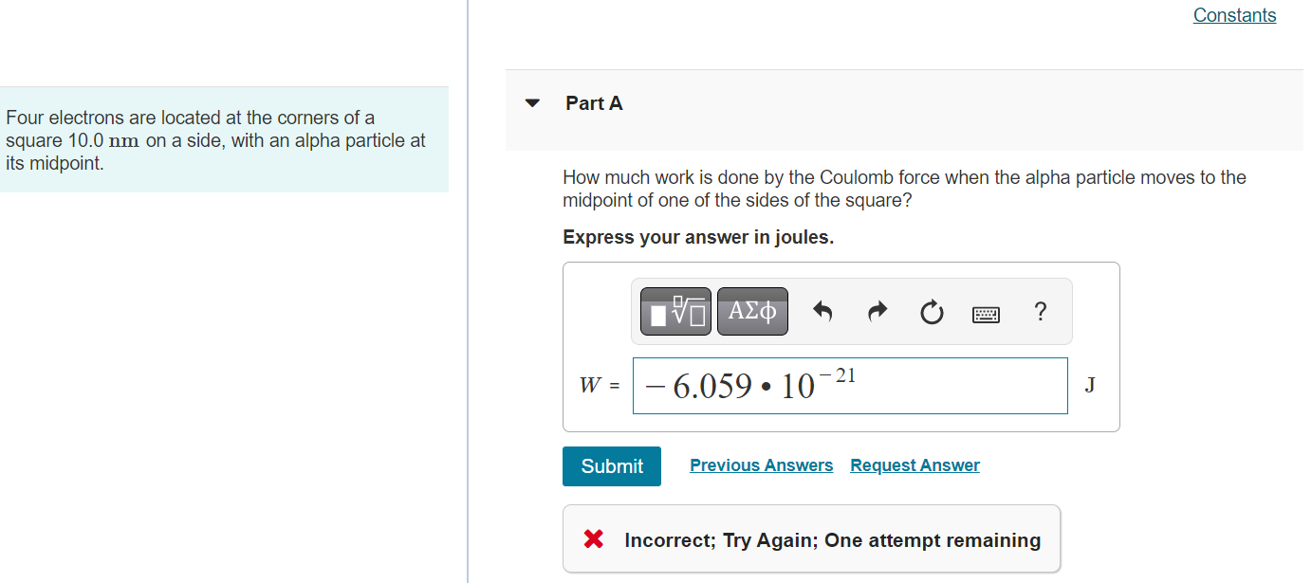
Task: Open the Constants page
Action: coord(1233,15)
